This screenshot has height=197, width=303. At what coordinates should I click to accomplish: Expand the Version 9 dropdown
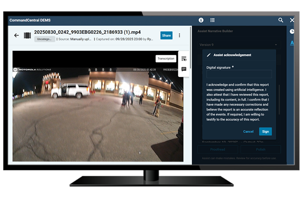coord(276,45)
